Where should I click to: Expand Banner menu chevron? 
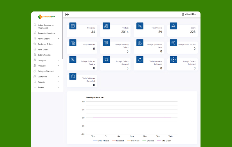59,87
